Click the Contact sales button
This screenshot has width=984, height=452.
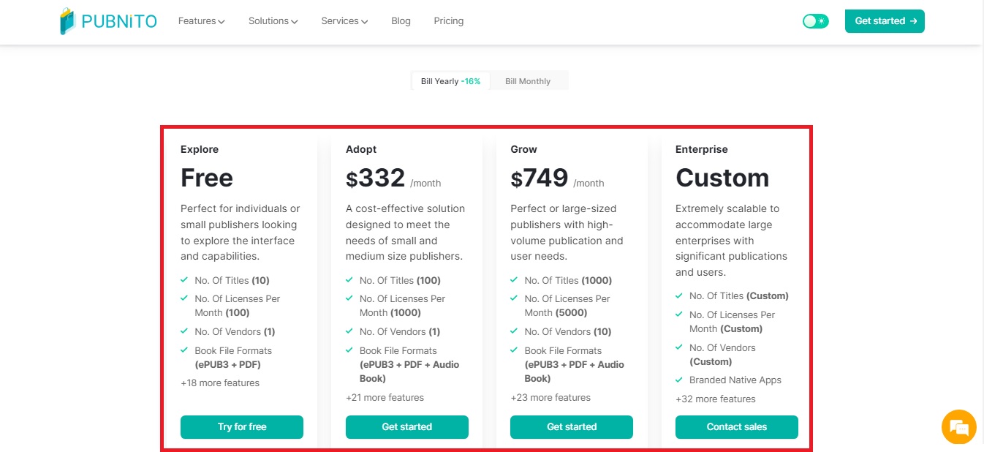pos(736,426)
